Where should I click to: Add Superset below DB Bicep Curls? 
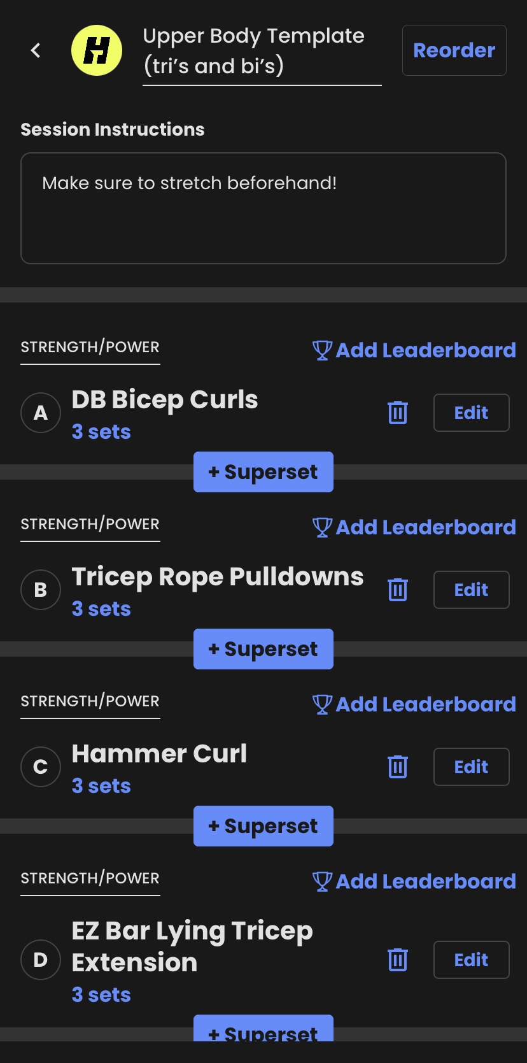click(x=263, y=472)
